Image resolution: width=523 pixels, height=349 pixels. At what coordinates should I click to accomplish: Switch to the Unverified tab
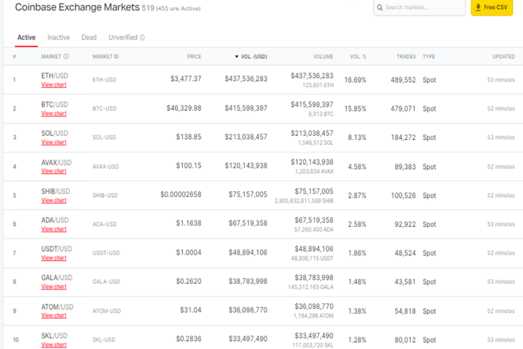122,37
